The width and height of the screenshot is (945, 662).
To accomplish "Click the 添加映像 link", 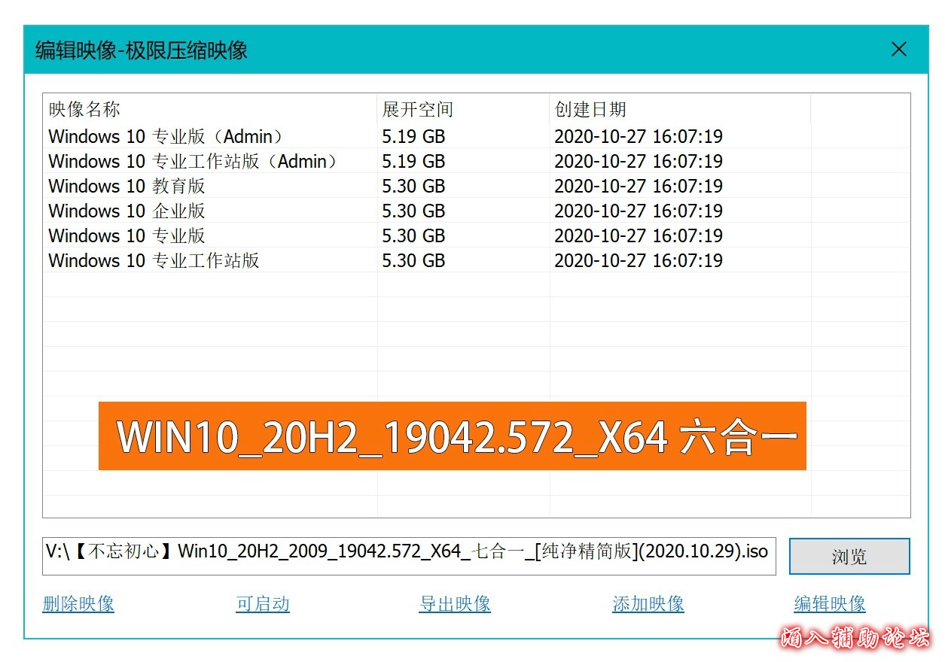I will (648, 603).
